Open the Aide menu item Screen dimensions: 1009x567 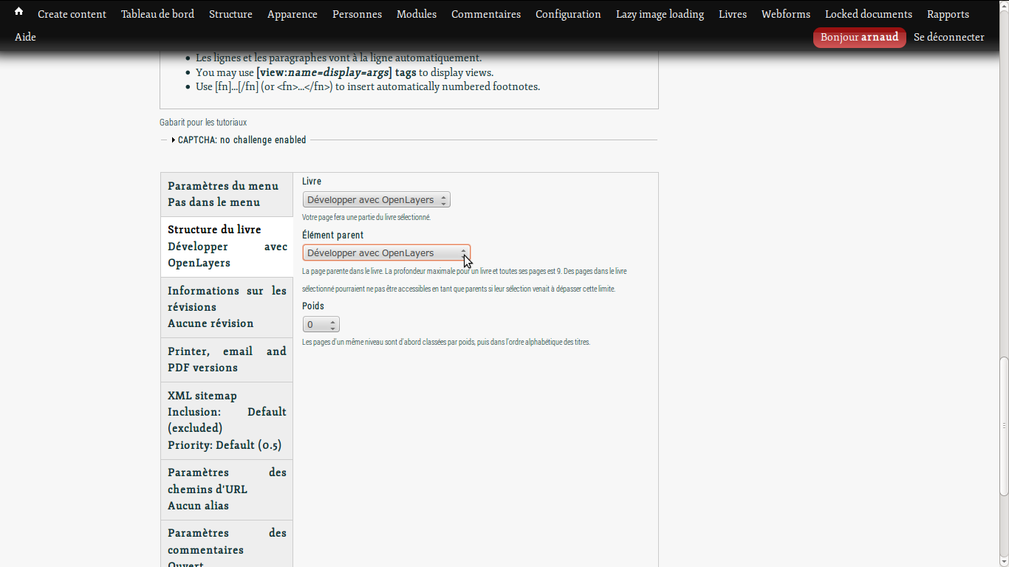pyautogui.click(x=25, y=37)
